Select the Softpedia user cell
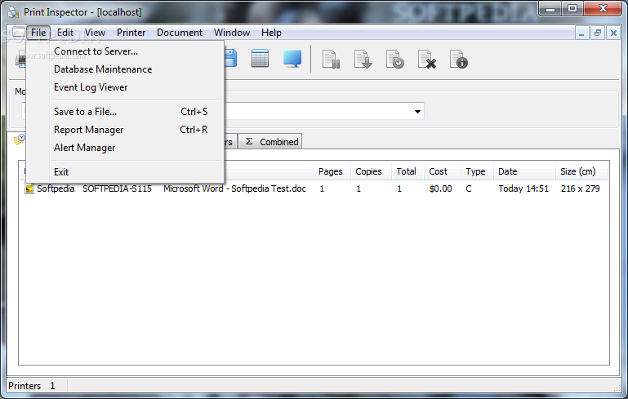The height and width of the screenshot is (399, 628). coord(56,188)
